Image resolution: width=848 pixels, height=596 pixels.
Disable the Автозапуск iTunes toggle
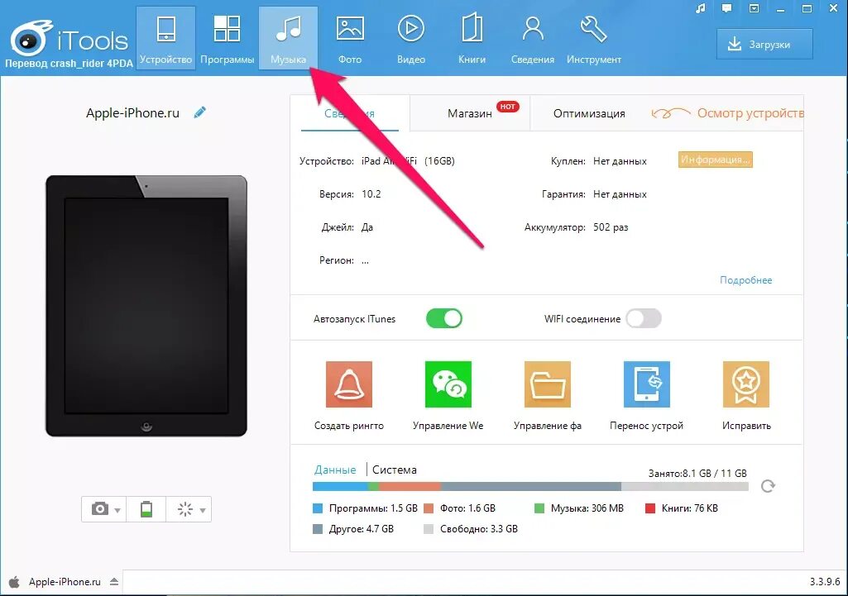444,318
